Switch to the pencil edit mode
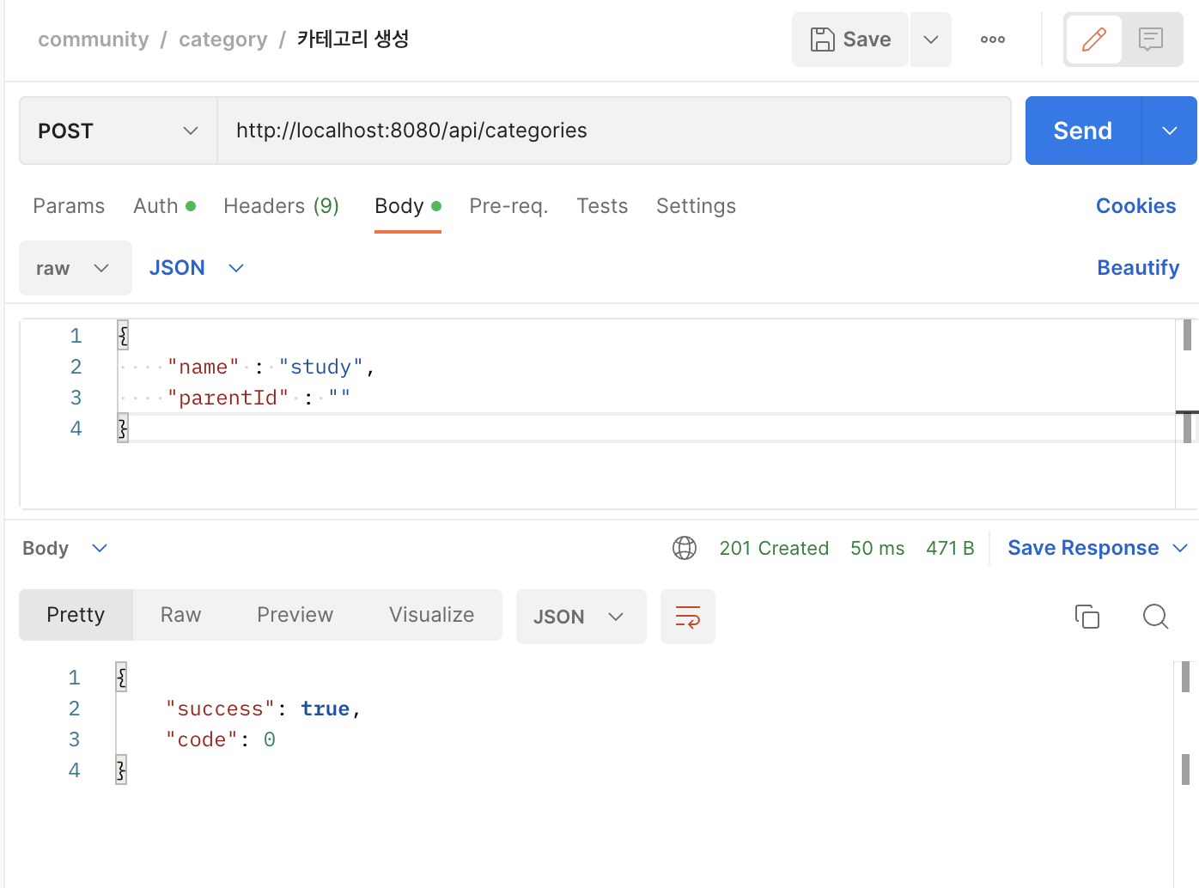 (1093, 40)
